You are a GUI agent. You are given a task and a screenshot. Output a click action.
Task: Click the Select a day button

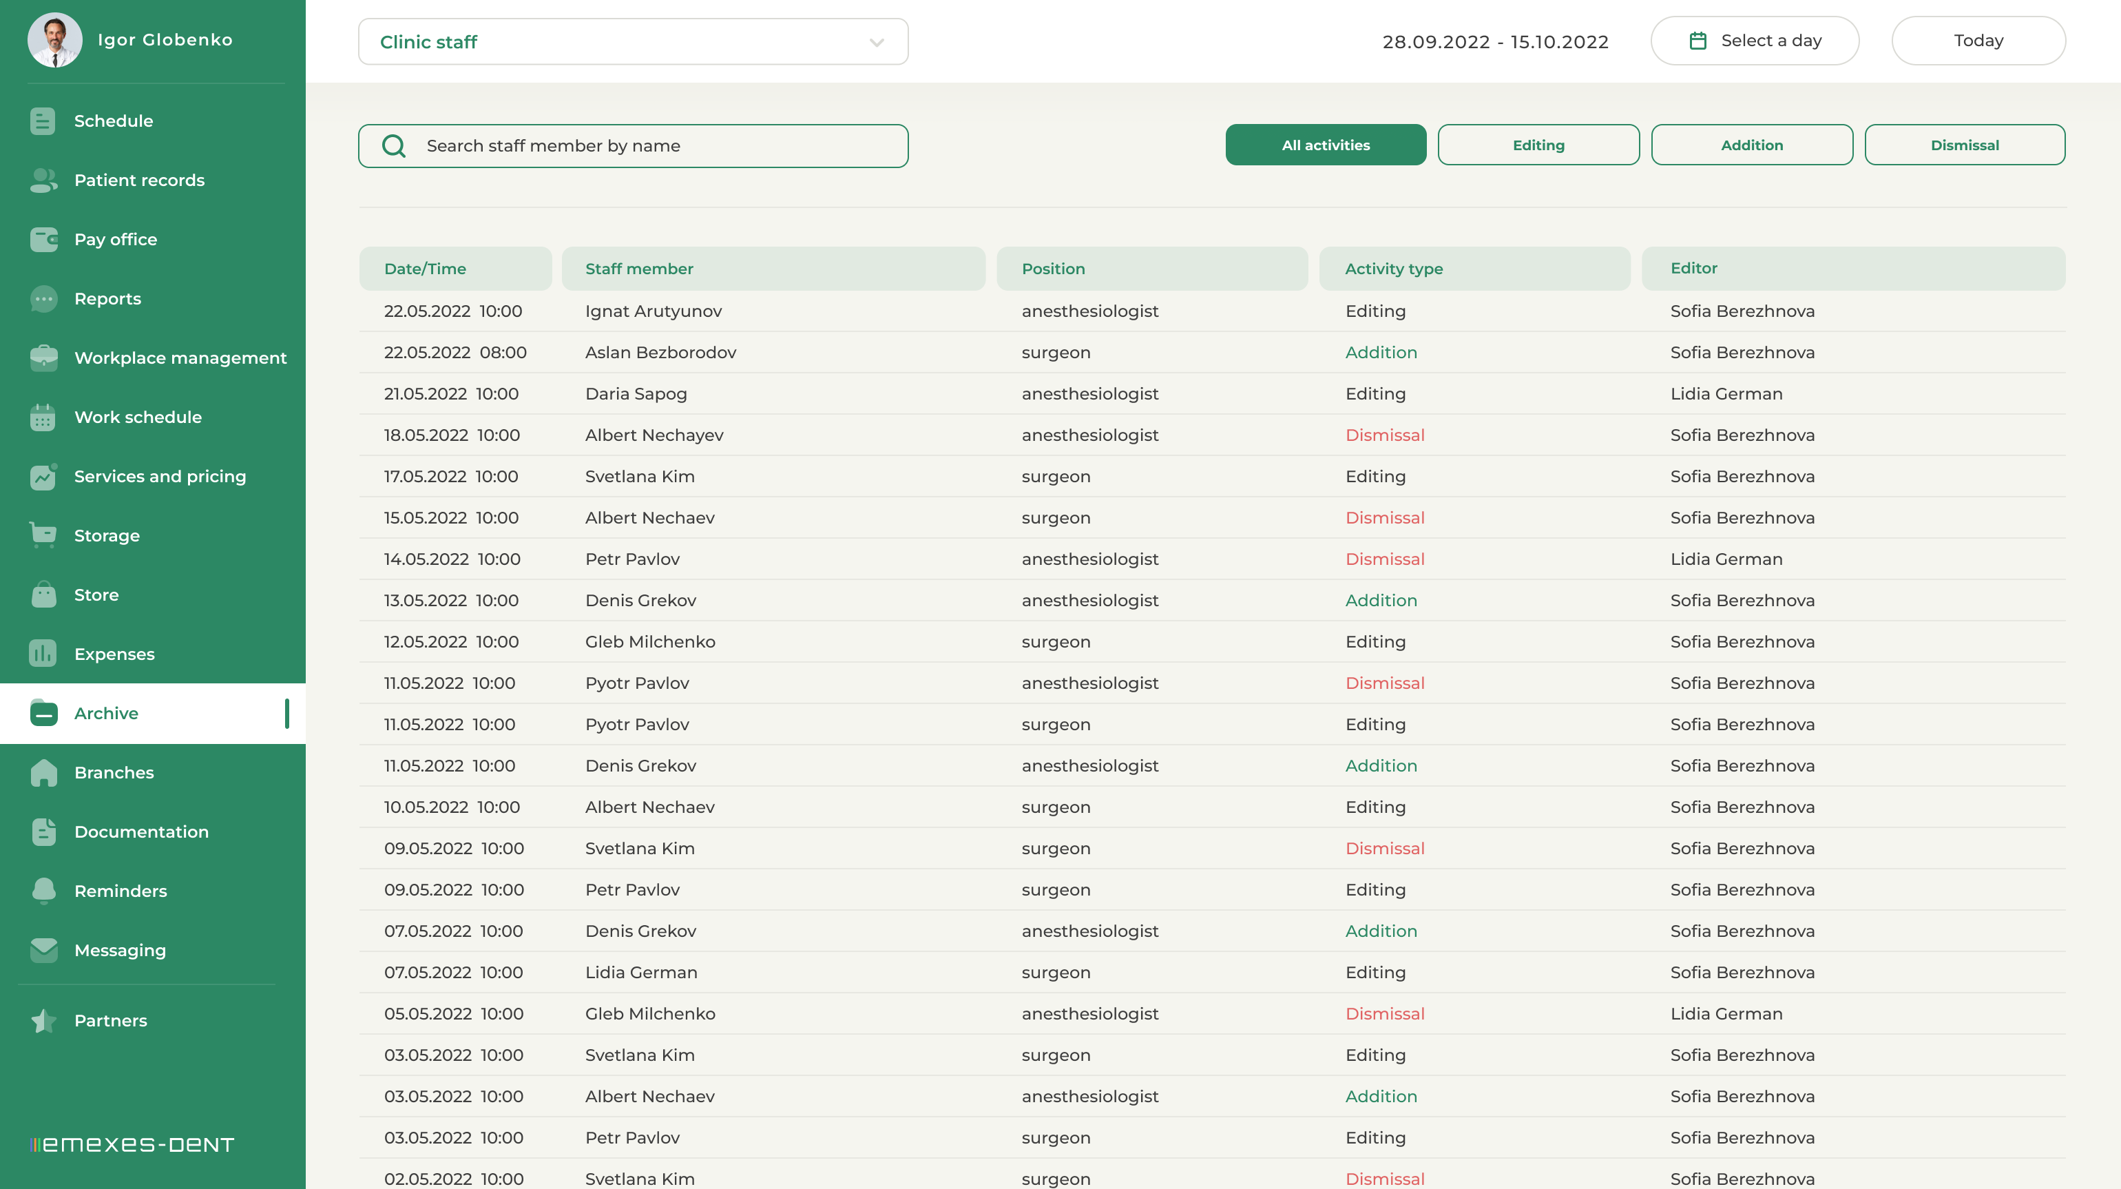(1755, 41)
